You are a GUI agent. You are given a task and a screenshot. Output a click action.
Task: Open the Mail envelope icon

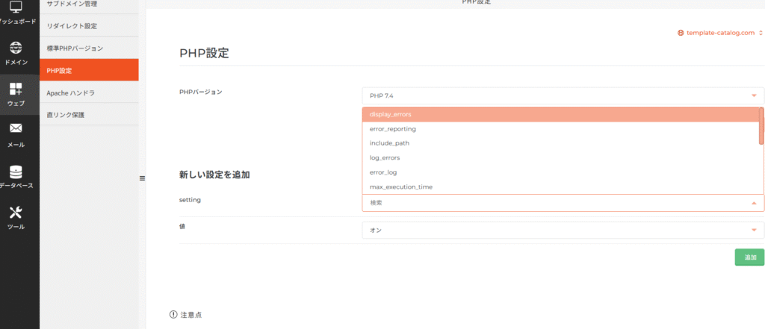click(x=16, y=130)
